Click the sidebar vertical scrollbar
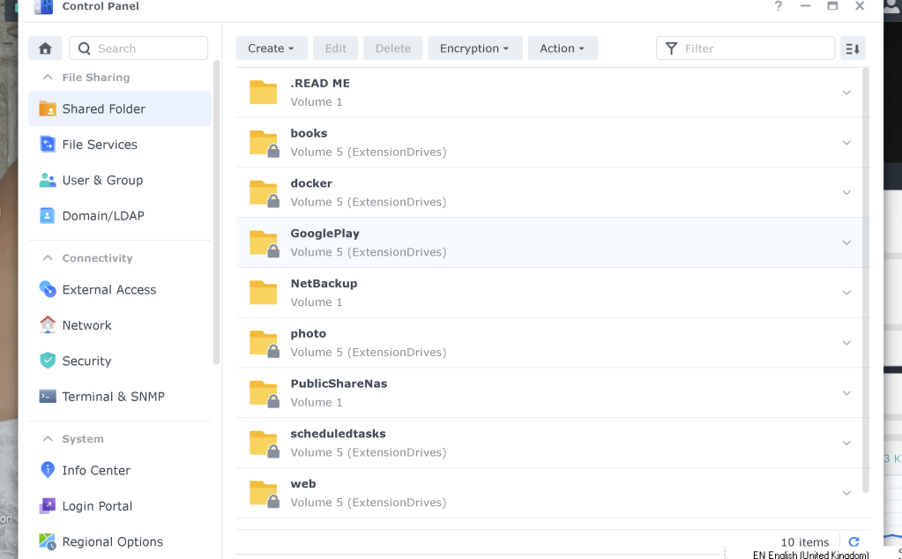This screenshot has width=902, height=559. pyautogui.click(x=216, y=212)
